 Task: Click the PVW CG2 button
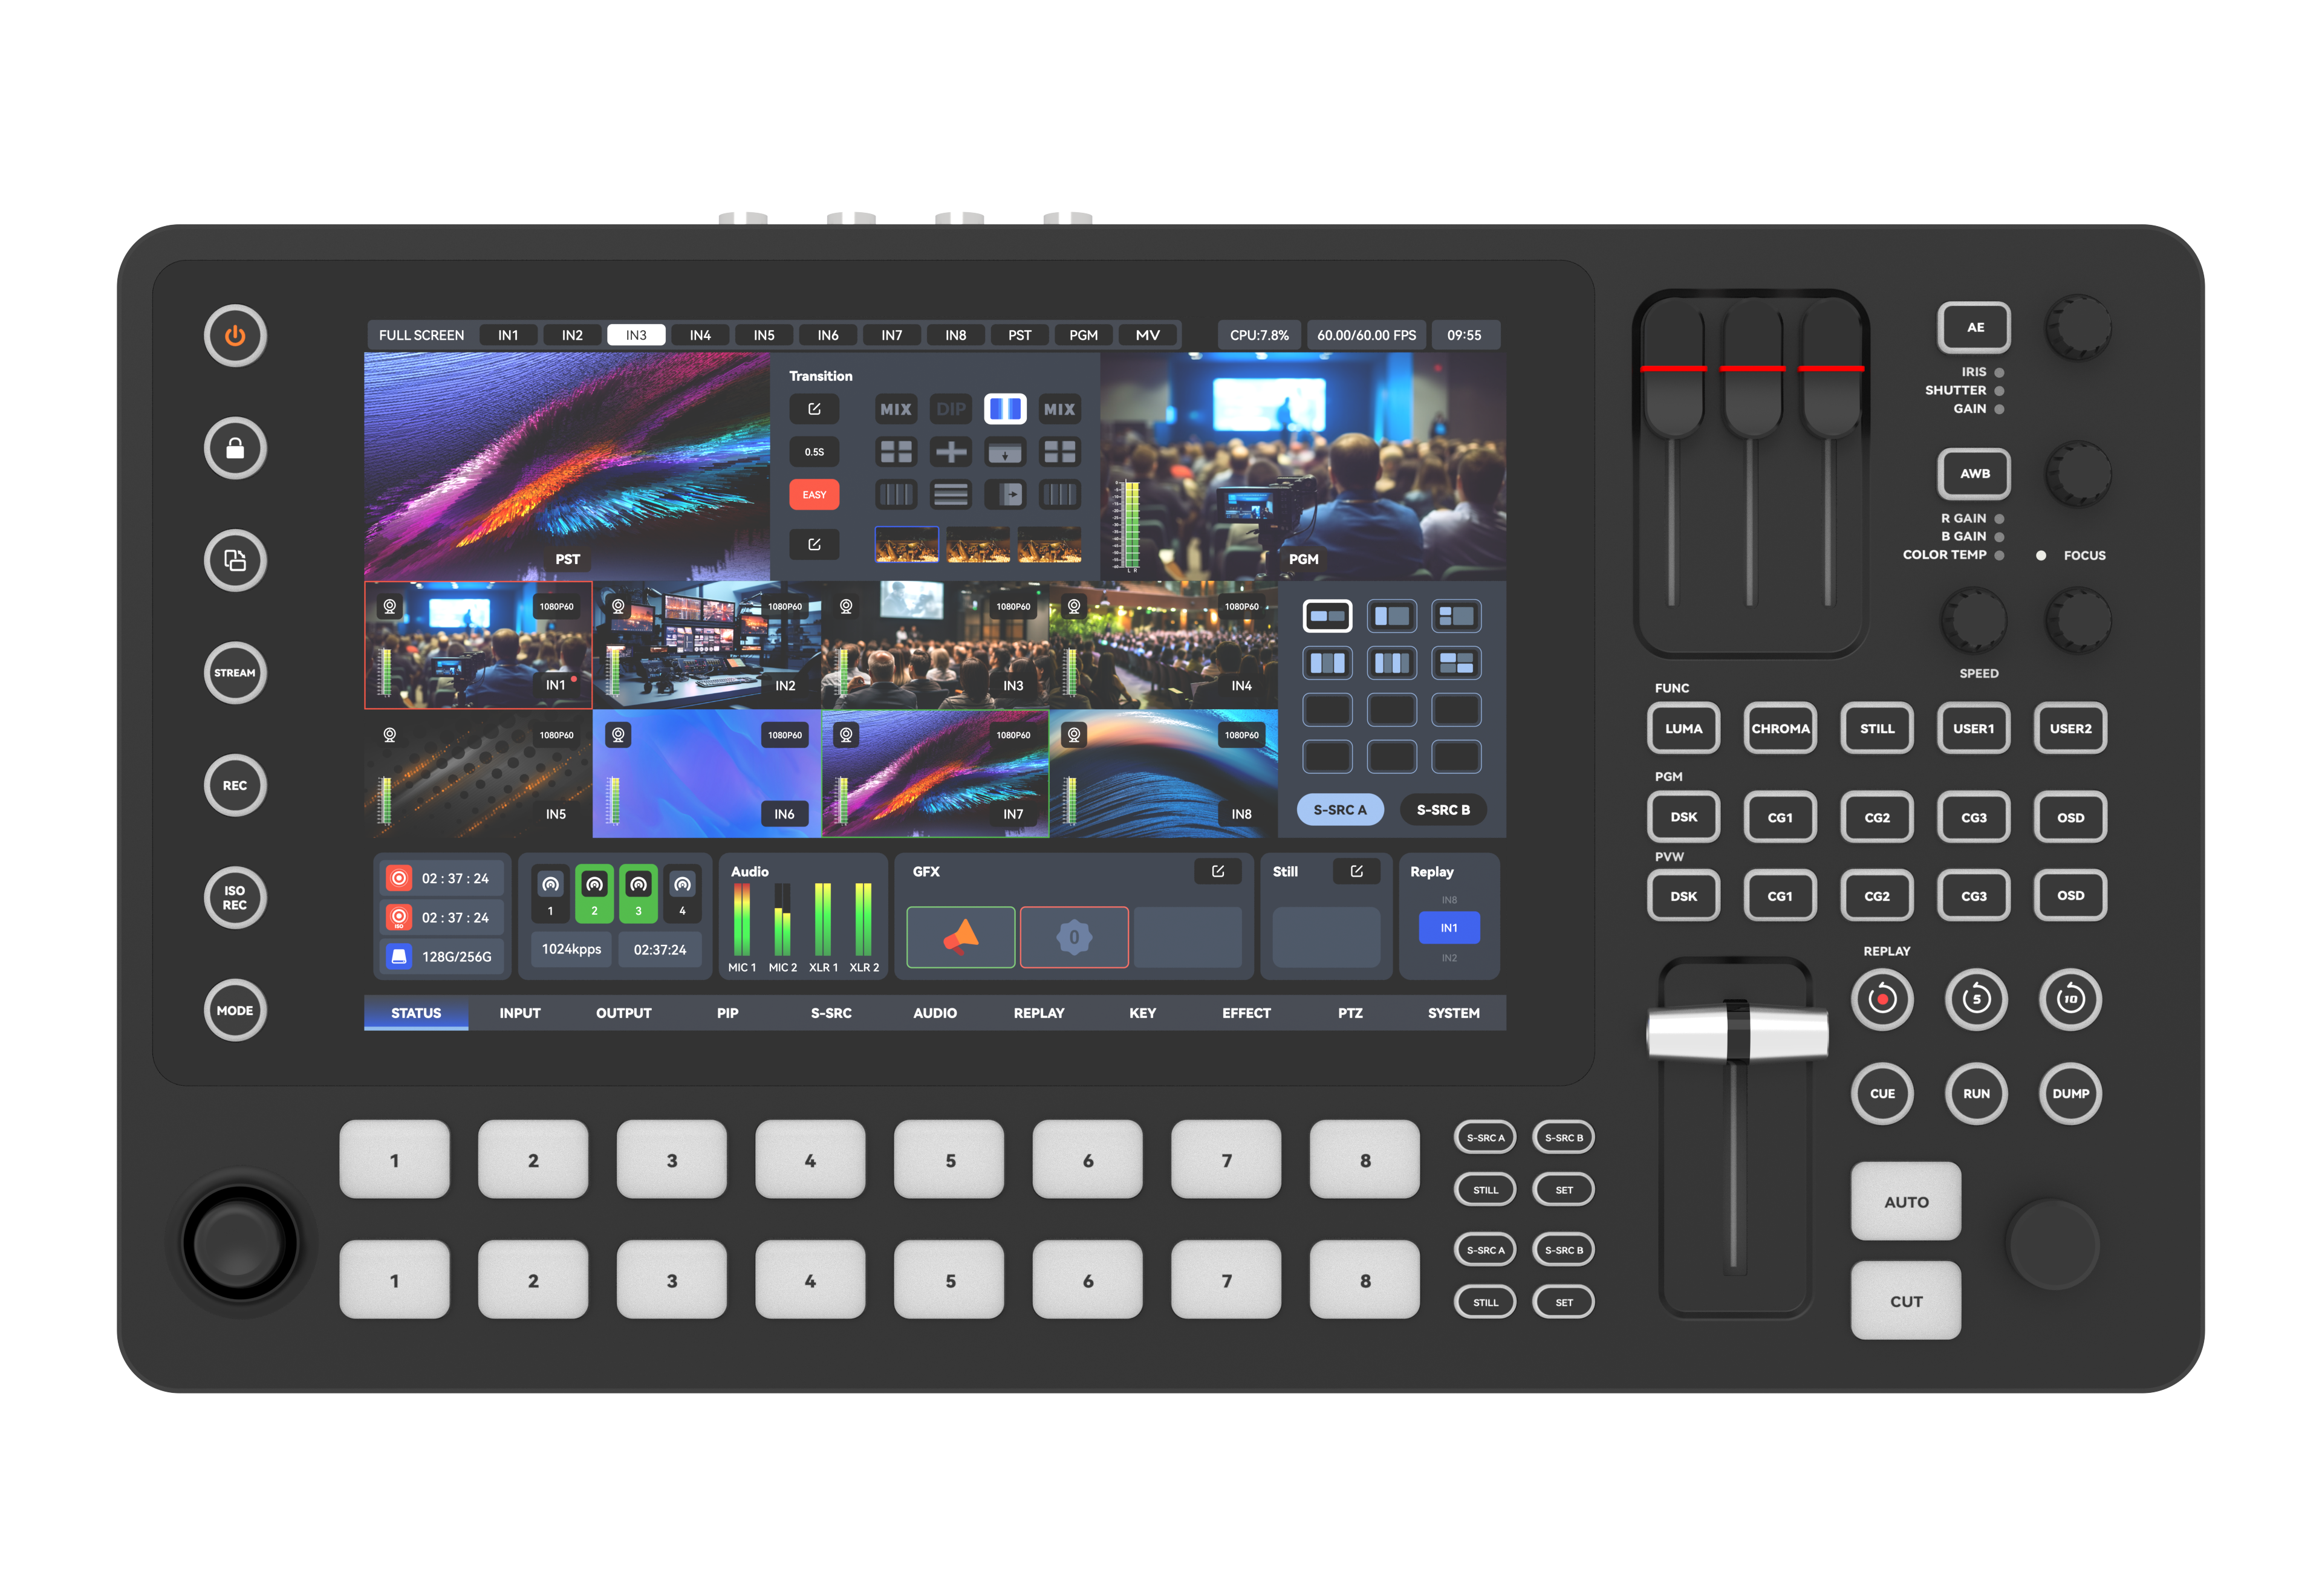tap(1877, 895)
